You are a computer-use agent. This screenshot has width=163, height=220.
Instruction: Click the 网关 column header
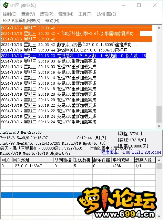[x=7, y=160]
